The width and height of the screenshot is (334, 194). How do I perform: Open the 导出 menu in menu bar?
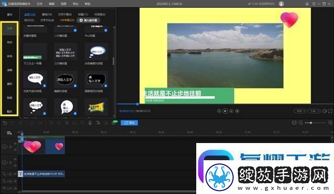pos(76,4)
